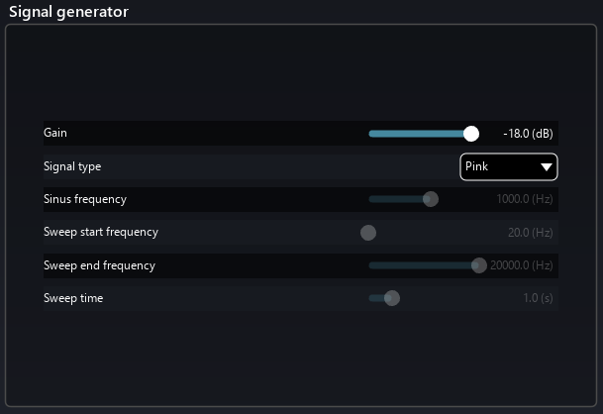Click the Sinus frequency slider handle

coord(431,199)
